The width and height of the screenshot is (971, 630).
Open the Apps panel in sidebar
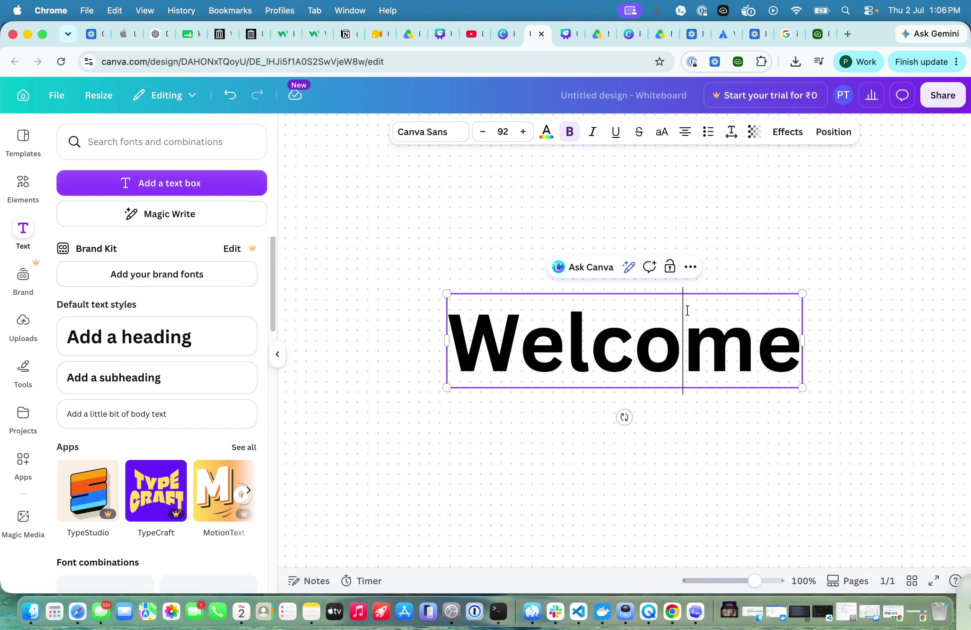[23, 466]
